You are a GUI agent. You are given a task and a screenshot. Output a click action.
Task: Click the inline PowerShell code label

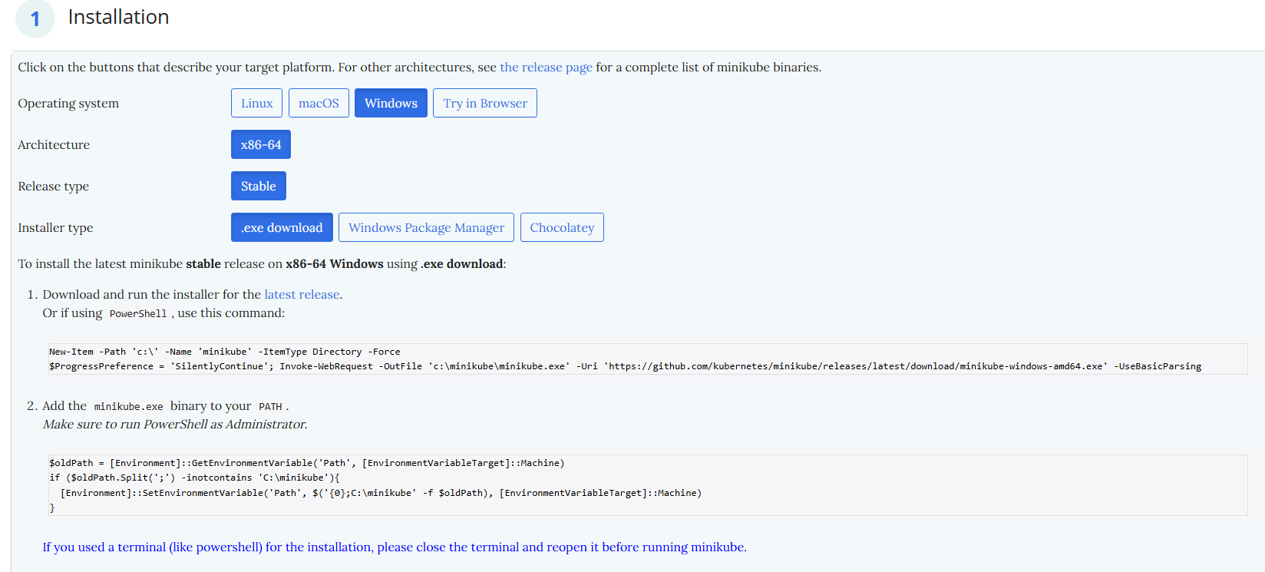coord(137,314)
